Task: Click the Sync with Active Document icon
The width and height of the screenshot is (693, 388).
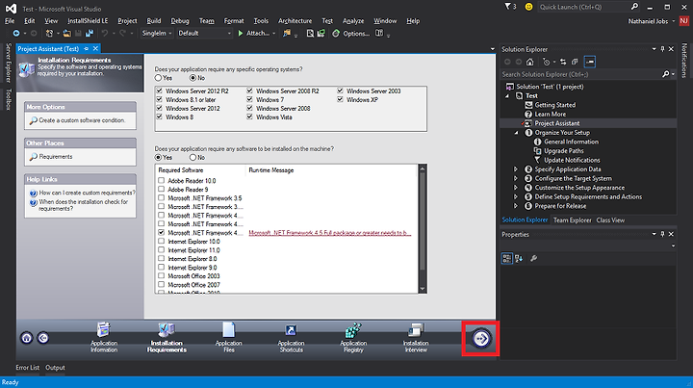Action: click(x=563, y=62)
